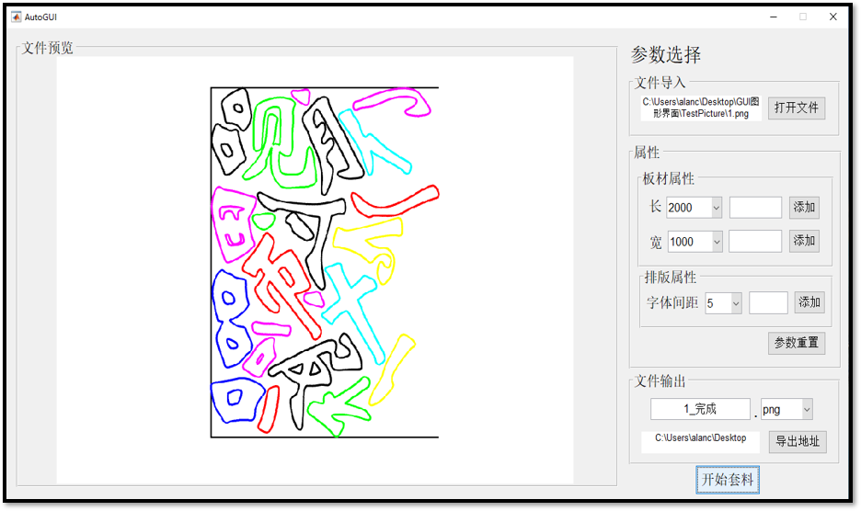This screenshot has height=511, width=861.
Task: Click the 参数重置 reset button
Action: coord(796,343)
